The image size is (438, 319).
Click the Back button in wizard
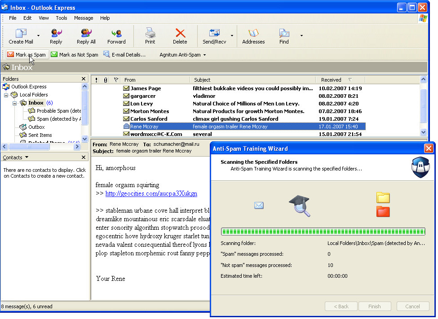(341, 306)
